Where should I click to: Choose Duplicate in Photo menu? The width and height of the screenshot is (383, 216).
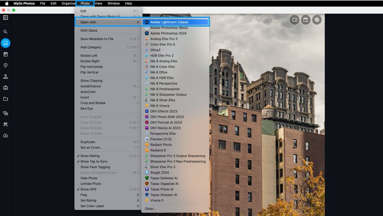pos(108,142)
